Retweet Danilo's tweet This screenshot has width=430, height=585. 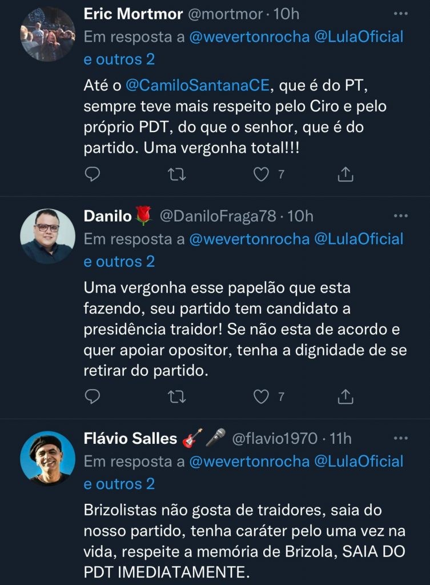pyautogui.click(x=177, y=396)
